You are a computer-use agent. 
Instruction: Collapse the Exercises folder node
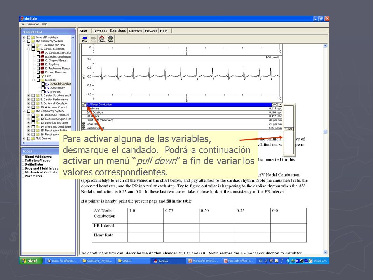pos(33,80)
